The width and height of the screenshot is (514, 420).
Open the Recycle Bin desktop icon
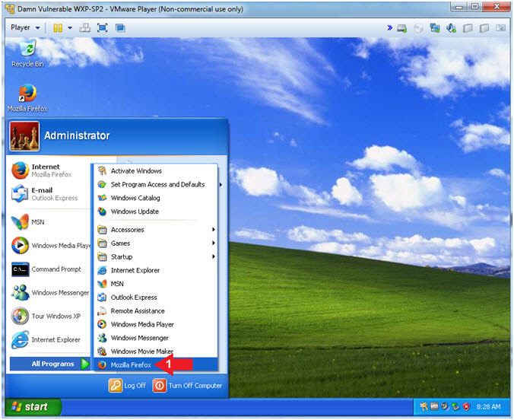[x=27, y=52]
